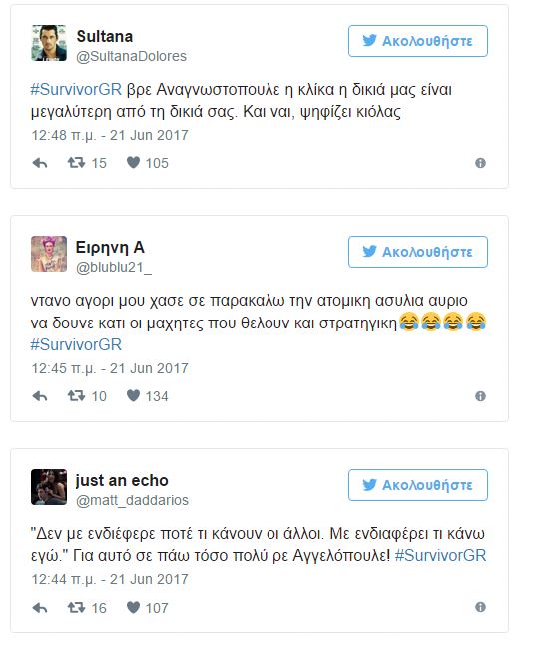Like the tweet with 134 likes
The width and height of the screenshot is (539, 647).
(133, 396)
